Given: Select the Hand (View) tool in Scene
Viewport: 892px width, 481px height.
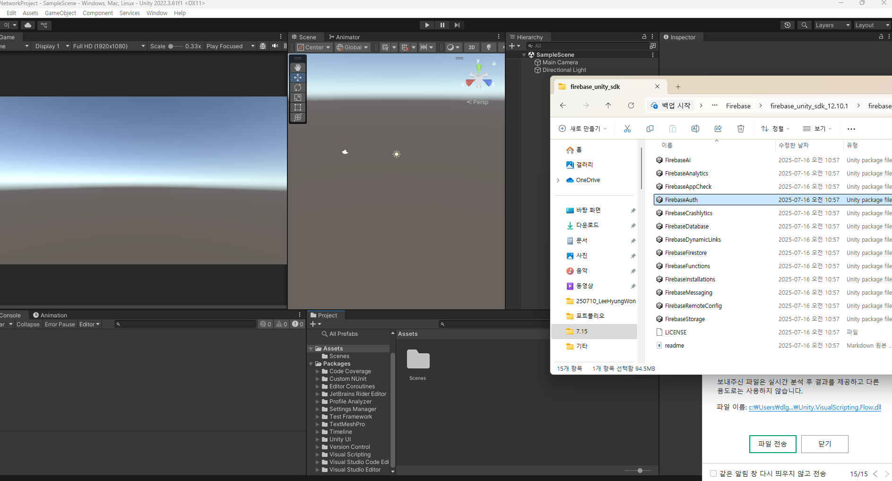Looking at the screenshot, I should 298,68.
